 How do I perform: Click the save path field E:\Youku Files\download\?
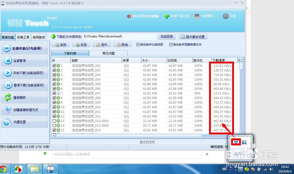point(120,36)
